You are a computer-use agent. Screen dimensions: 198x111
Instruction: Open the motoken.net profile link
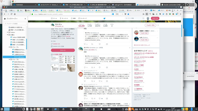(56, 44)
